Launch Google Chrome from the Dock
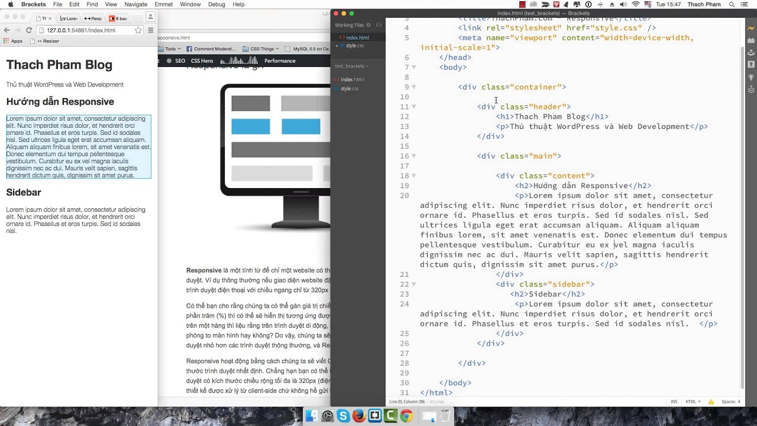Image resolution: width=757 pixels, height=426 pixels. [406, 416]
